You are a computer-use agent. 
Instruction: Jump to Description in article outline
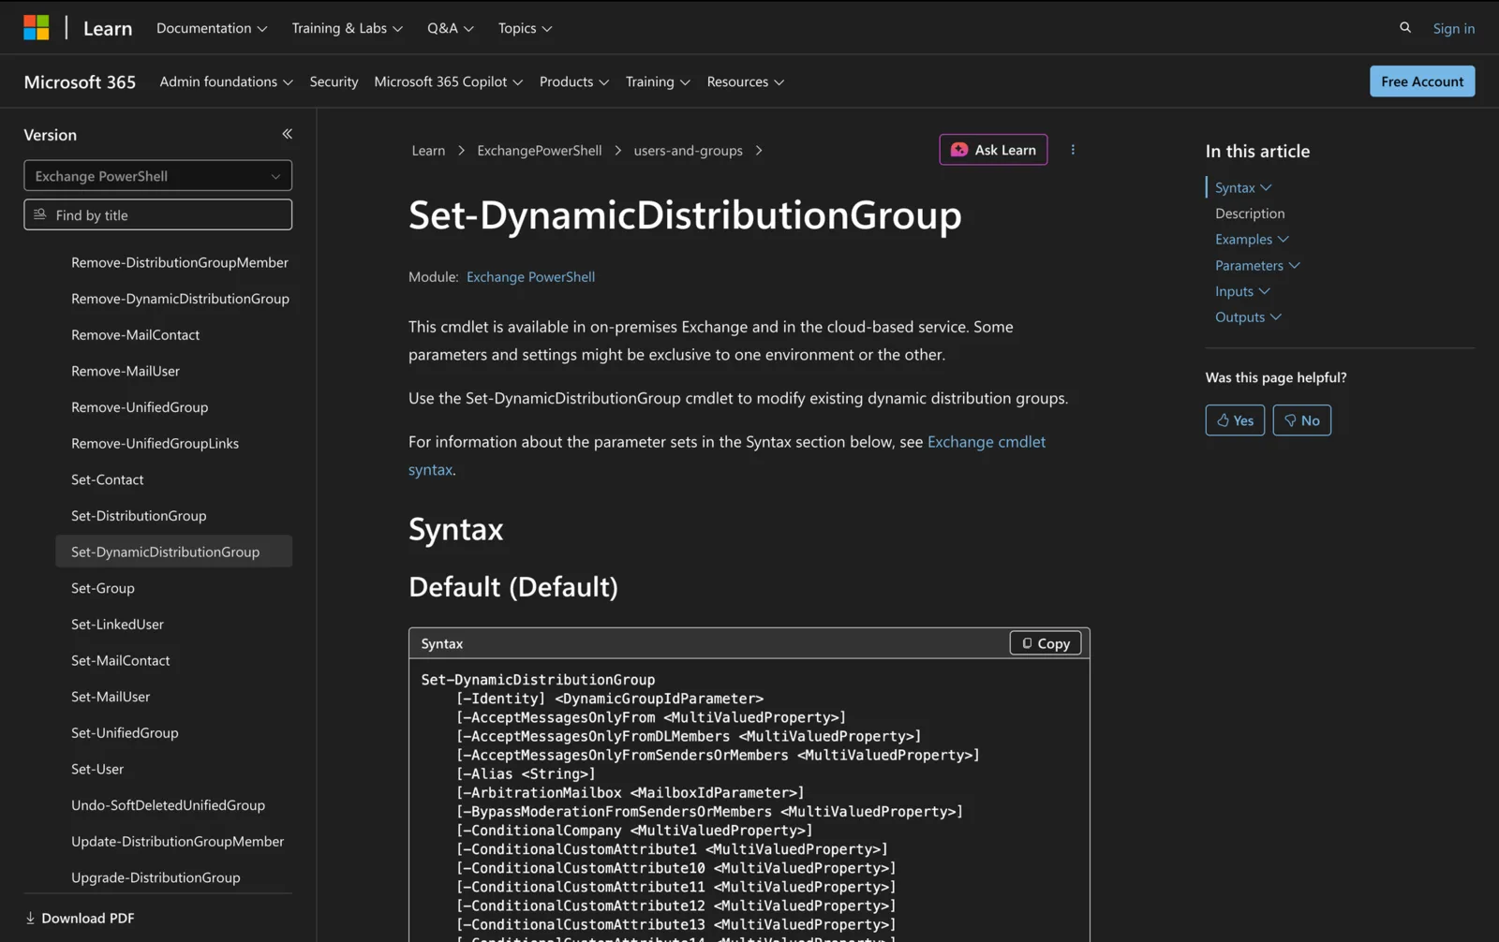1250,213
